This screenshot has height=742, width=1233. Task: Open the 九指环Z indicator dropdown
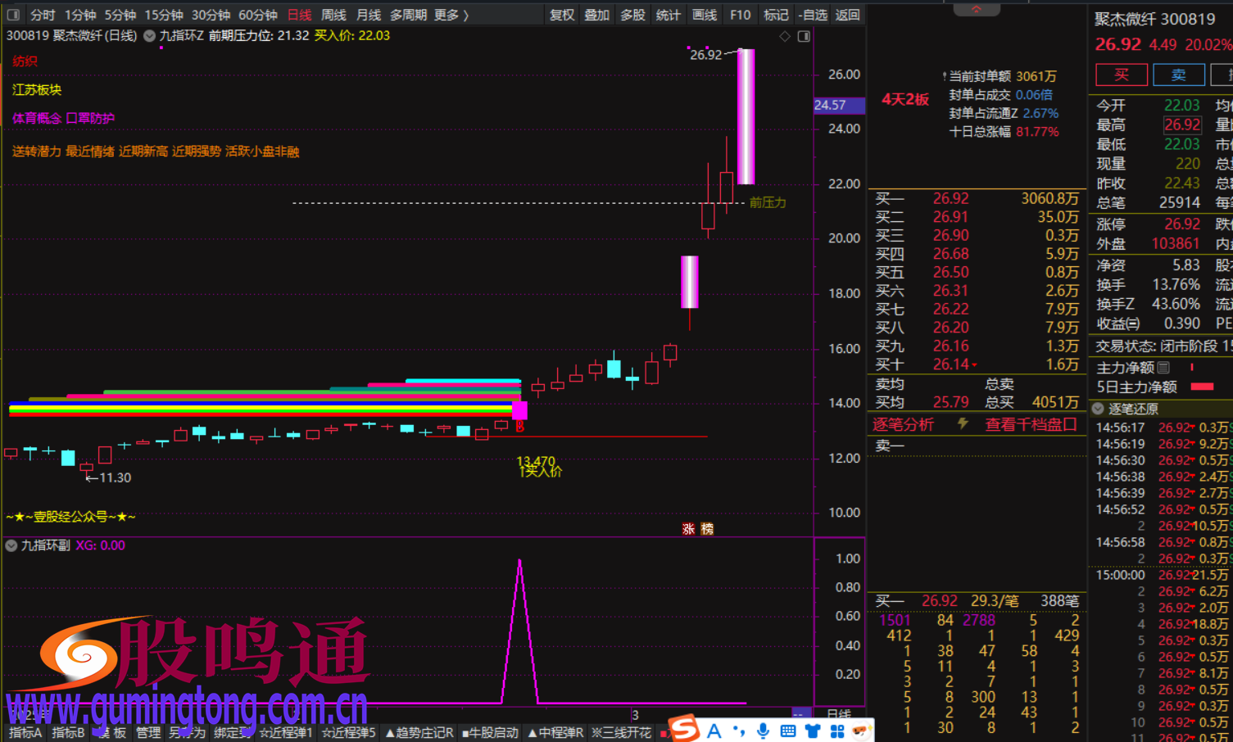pyautogui.click(x=149, y=36)
